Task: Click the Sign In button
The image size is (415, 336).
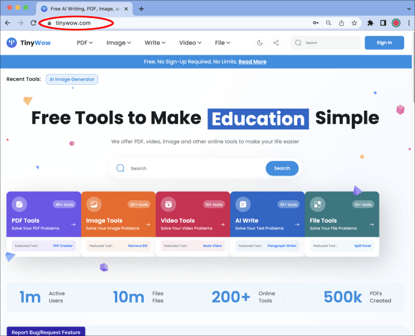Action: pos(384,43)
